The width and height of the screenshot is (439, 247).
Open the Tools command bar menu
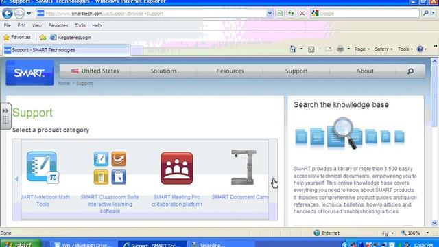click(405, 49)
